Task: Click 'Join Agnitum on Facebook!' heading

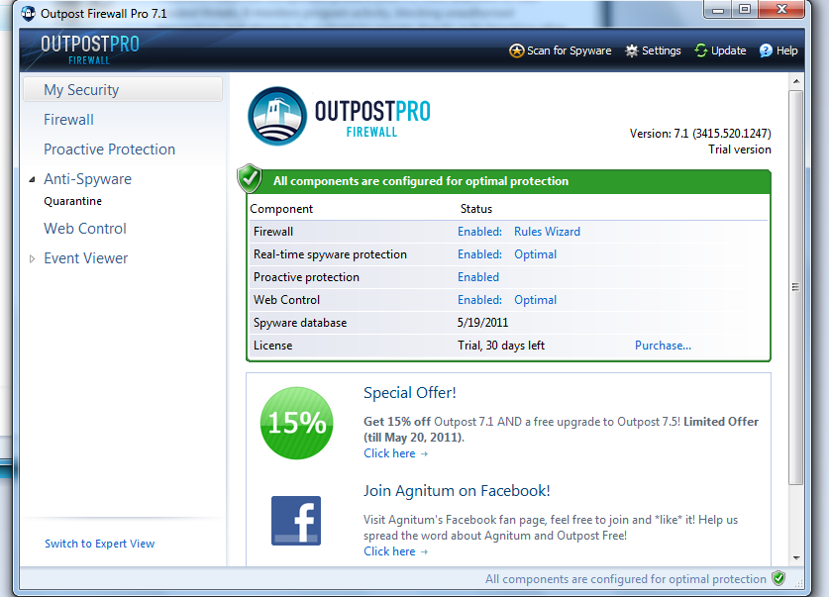Action: coord(457,491)
